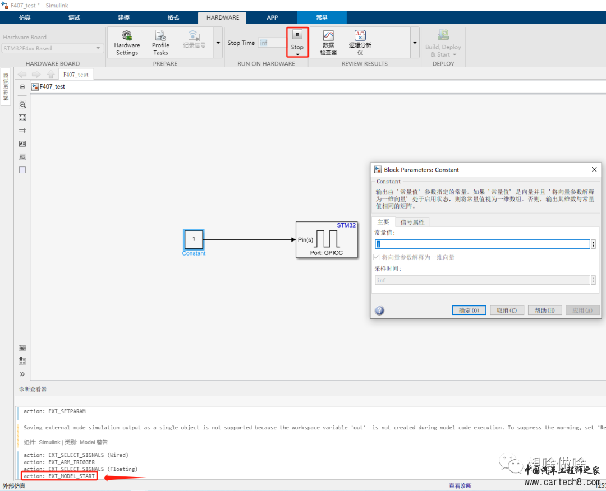Open Hardware Settings

(127, 43)
